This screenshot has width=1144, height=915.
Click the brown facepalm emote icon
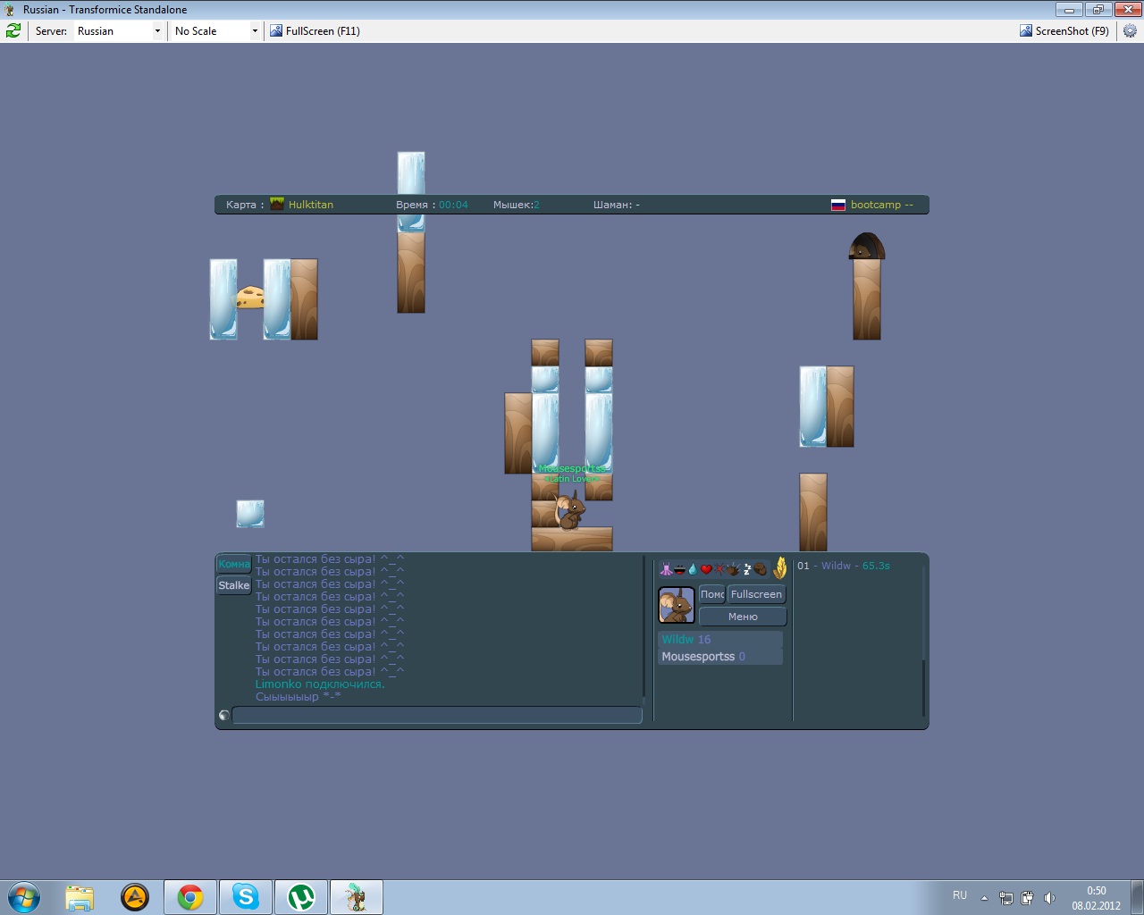tap(761, 569)
